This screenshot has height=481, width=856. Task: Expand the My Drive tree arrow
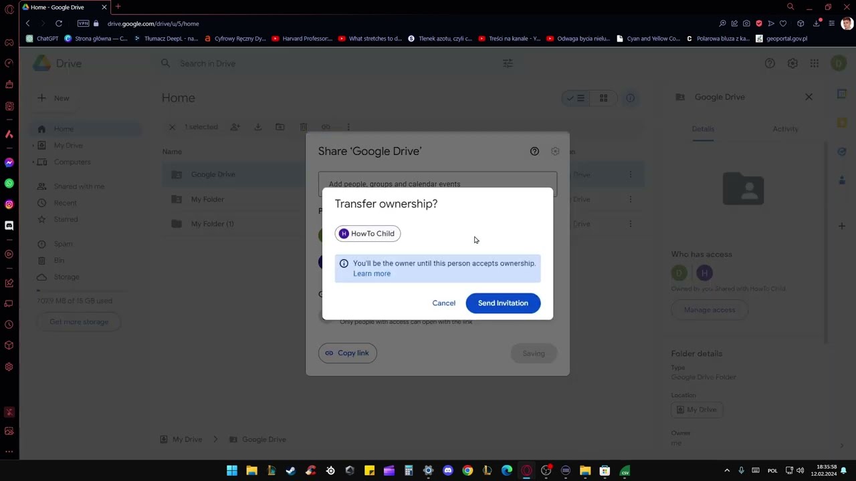coord(33,146)
